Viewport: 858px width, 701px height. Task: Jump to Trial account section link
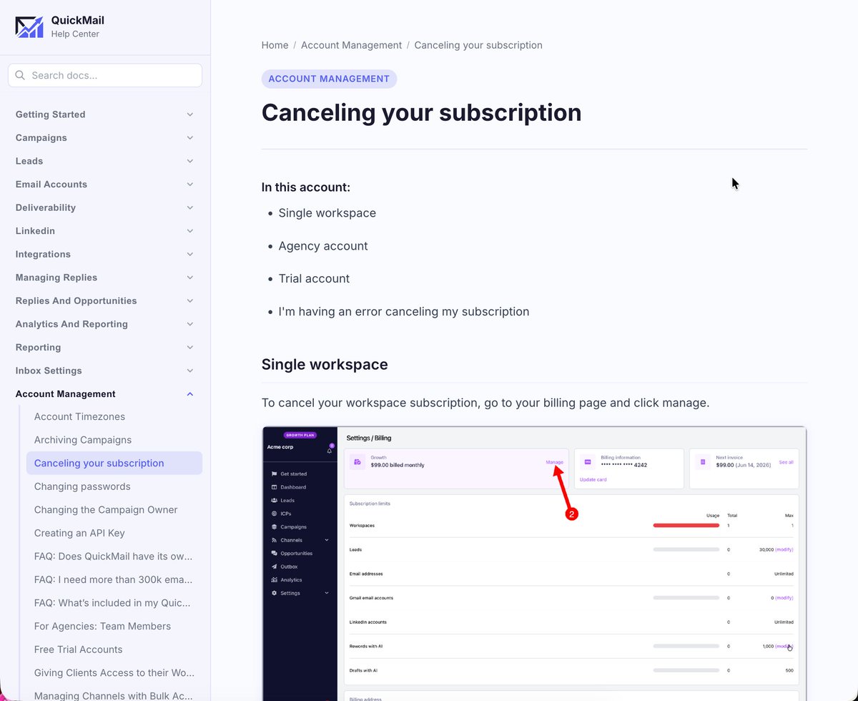coord(315,279)
